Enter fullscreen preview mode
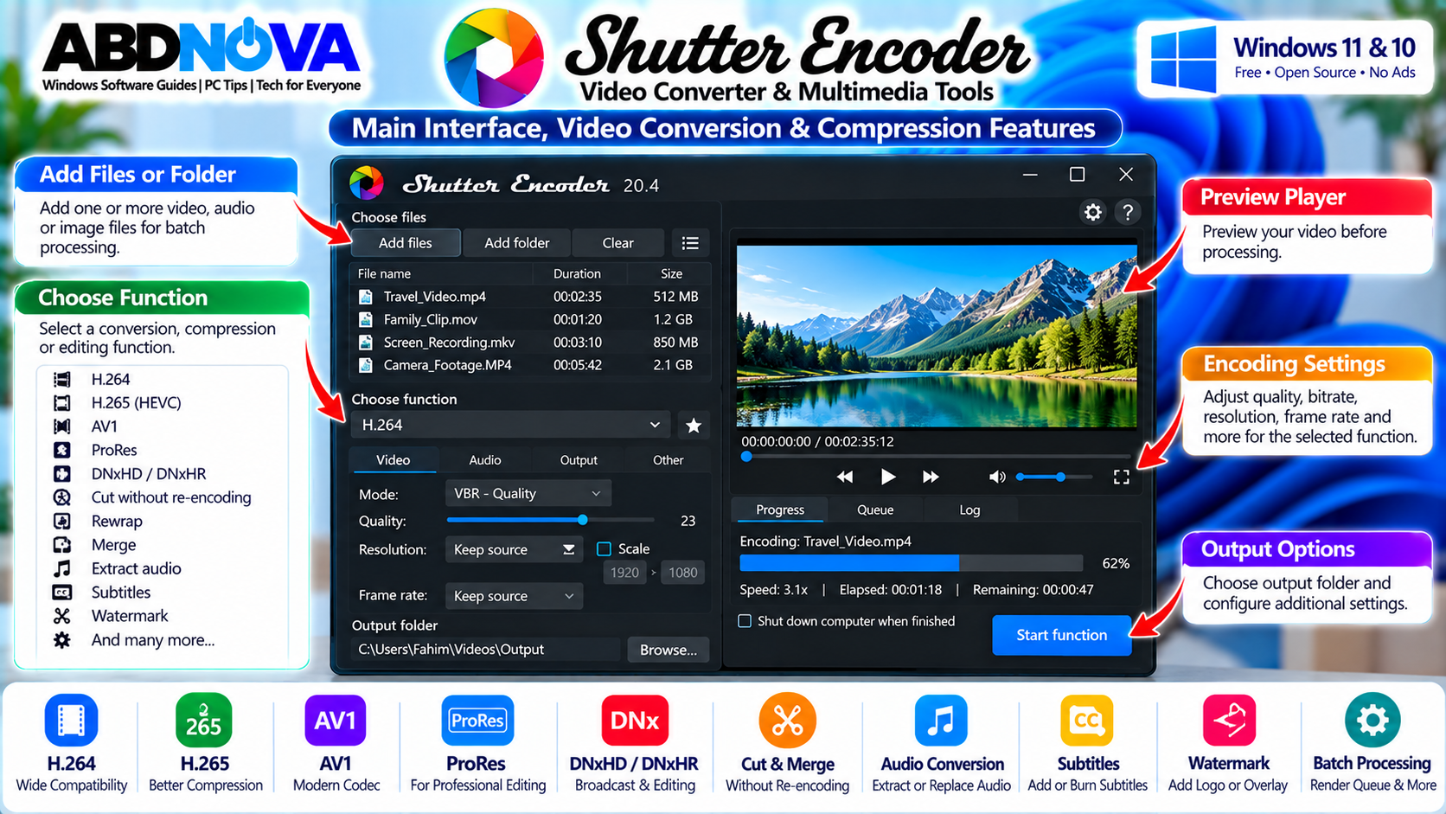This screenshot has width=1446, height=814. pos(1122,477)
